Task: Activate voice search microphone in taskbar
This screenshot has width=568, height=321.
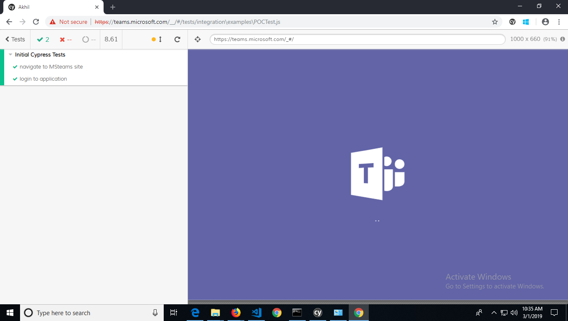Action: tap(155, 313)
